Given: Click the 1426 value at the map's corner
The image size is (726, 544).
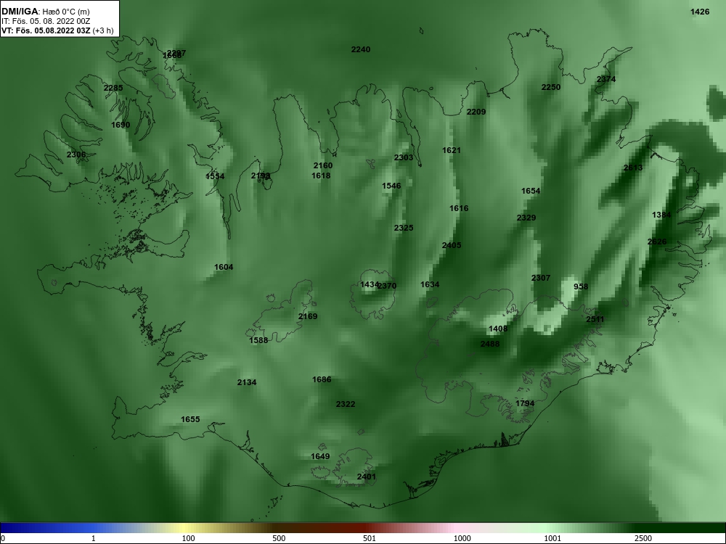Looking at the screenshot, I should click(x=700, y=12).
